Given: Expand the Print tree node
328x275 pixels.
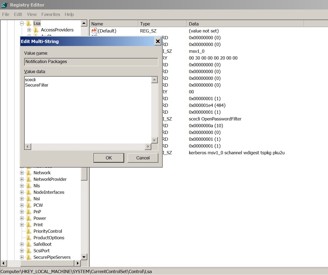Looking at the screenshot, I should coord(22,225).
